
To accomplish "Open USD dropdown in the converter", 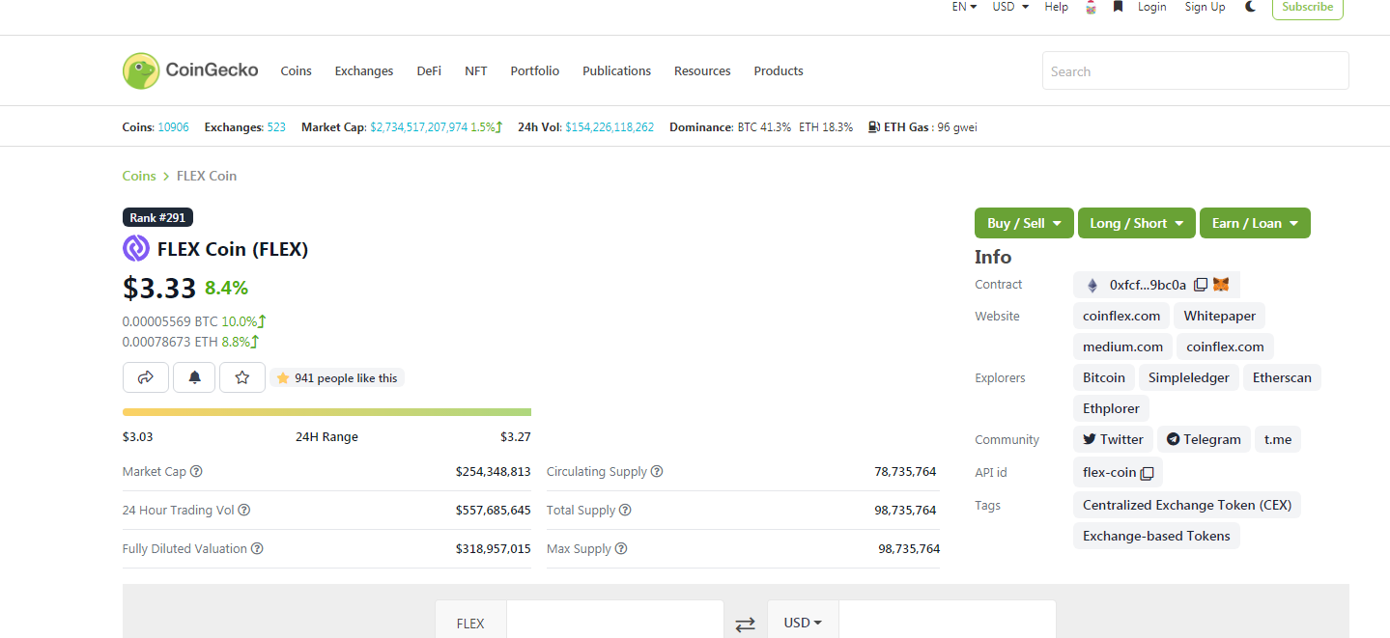I will [803, 623].
